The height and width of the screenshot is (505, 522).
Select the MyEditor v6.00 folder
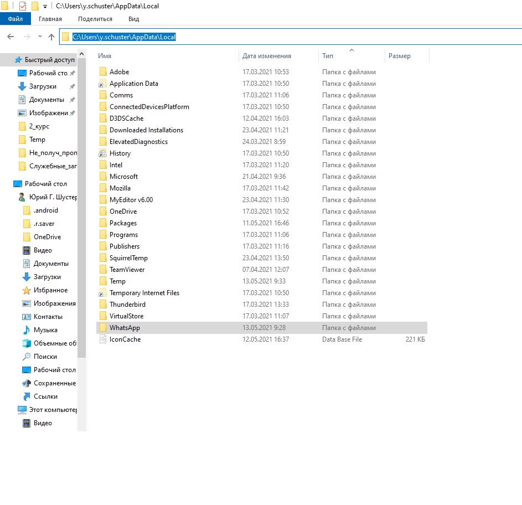pyautogui.click(x=131, y=200)
